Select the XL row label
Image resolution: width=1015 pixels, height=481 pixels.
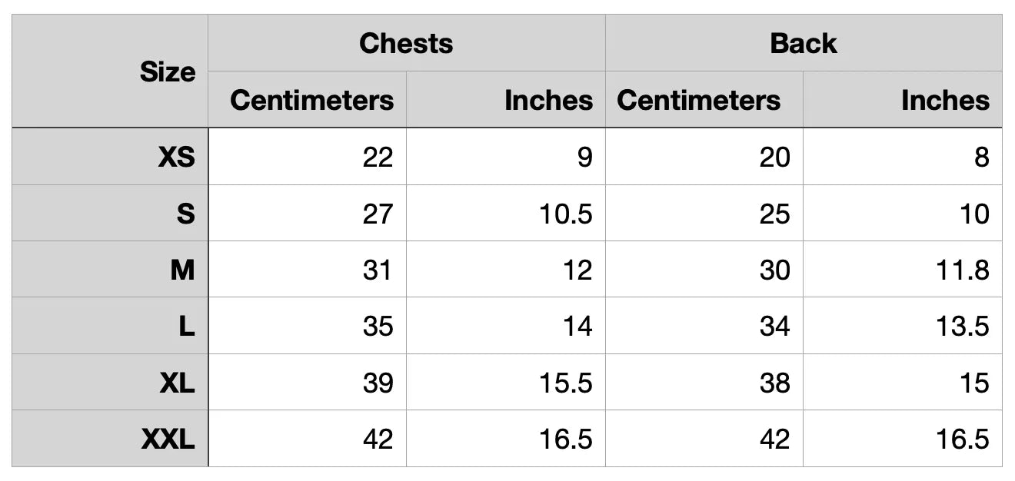[x=177, y=383]
